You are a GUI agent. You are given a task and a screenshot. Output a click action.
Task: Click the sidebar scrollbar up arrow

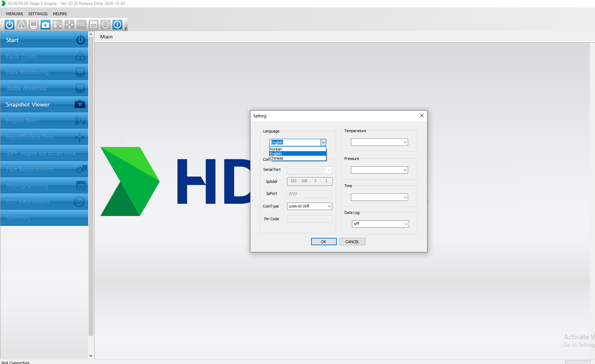(x=91, y=35)
